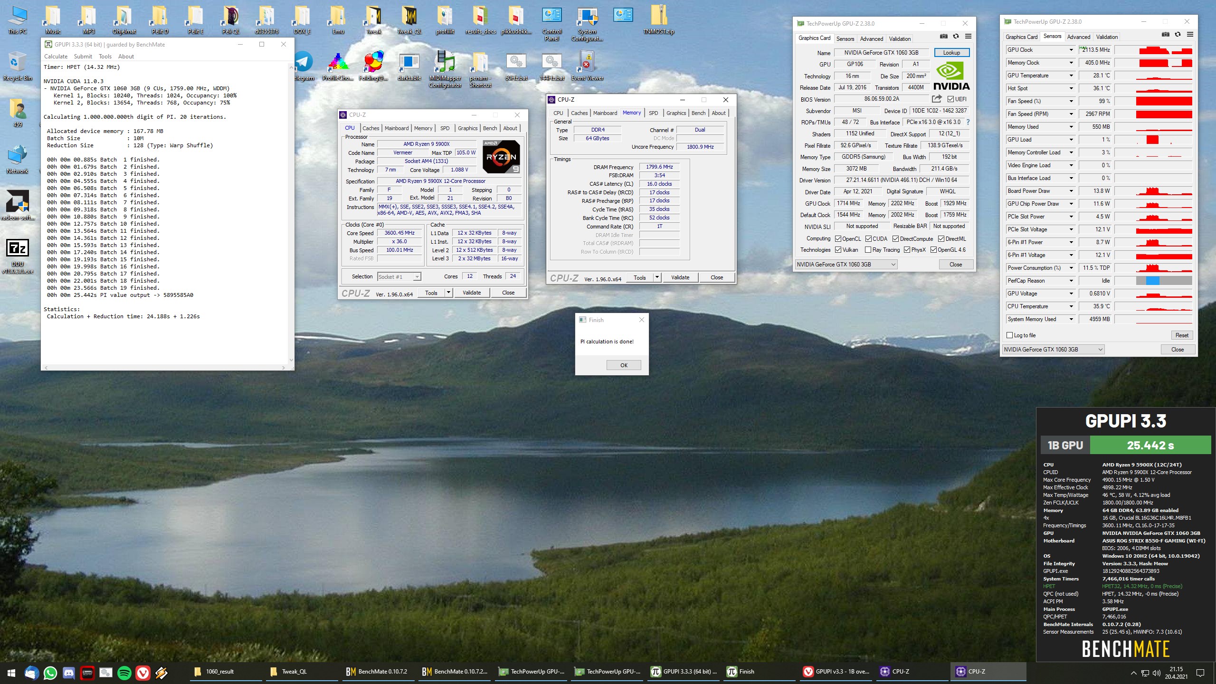Switch to the Validation tab in GPU-Z Sensors window
The width and height of the screenshot is (1216, 684).
click(x=1107, y=37)
